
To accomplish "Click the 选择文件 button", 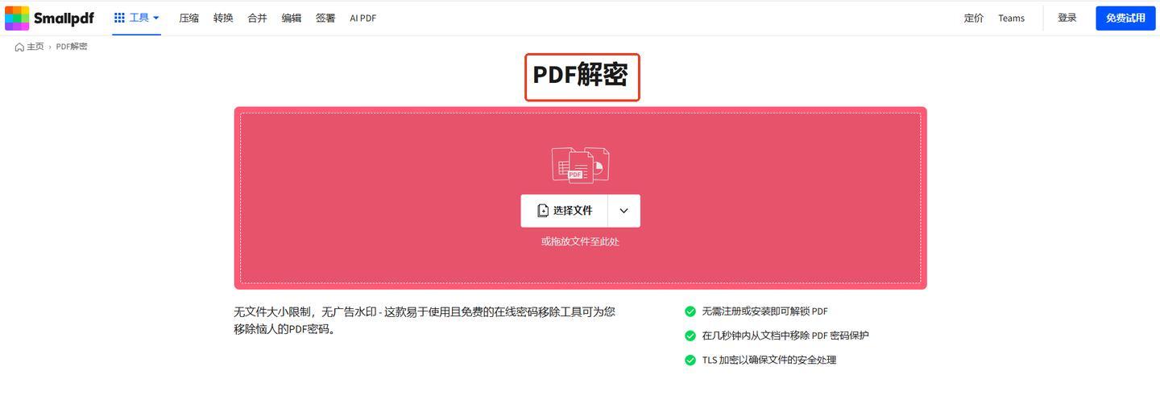I will coord(565,211).
